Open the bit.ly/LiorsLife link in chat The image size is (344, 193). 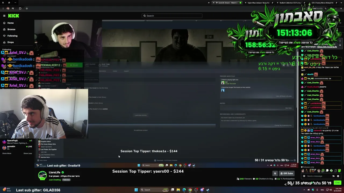(327, 47)
